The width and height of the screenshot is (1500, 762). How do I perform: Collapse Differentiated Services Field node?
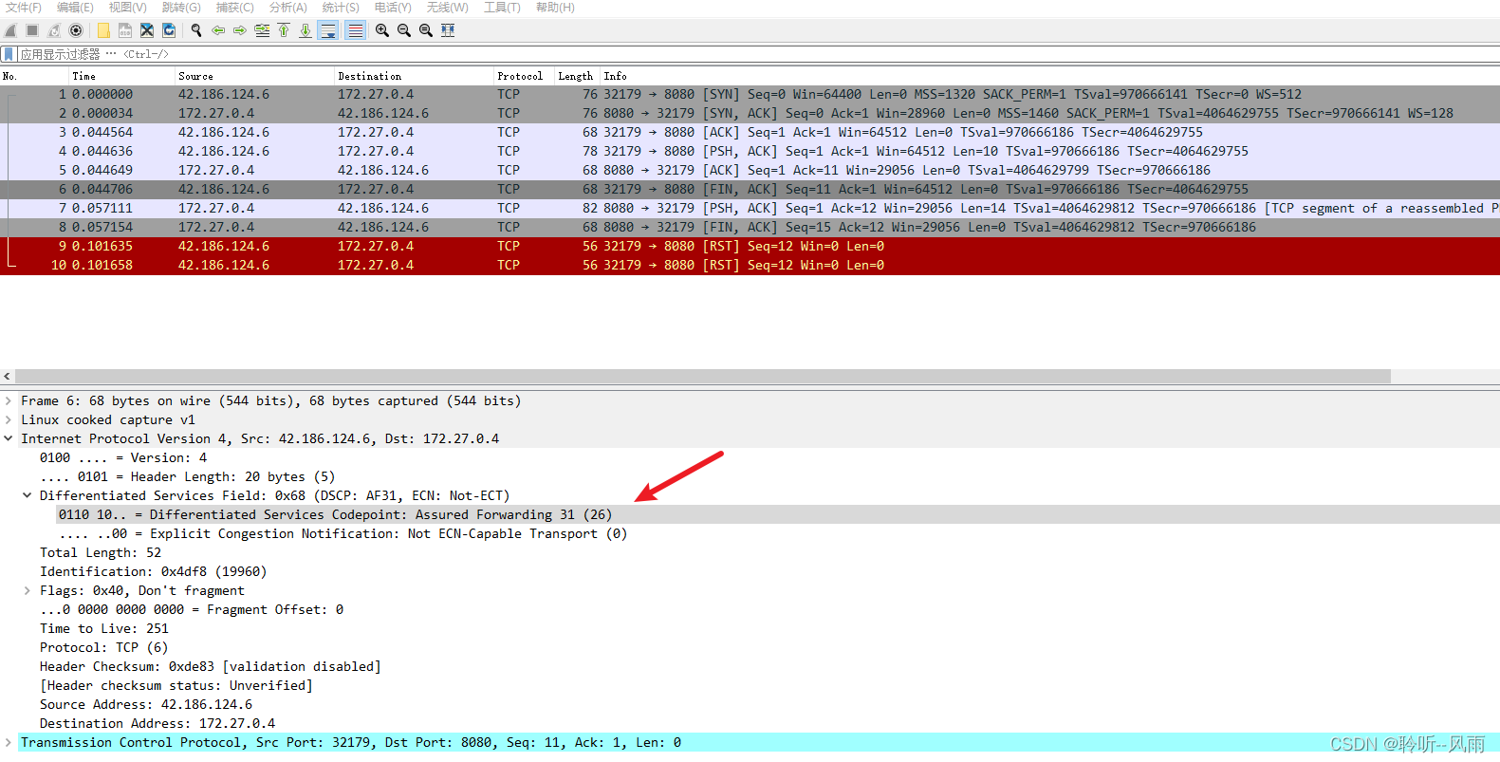28,495
